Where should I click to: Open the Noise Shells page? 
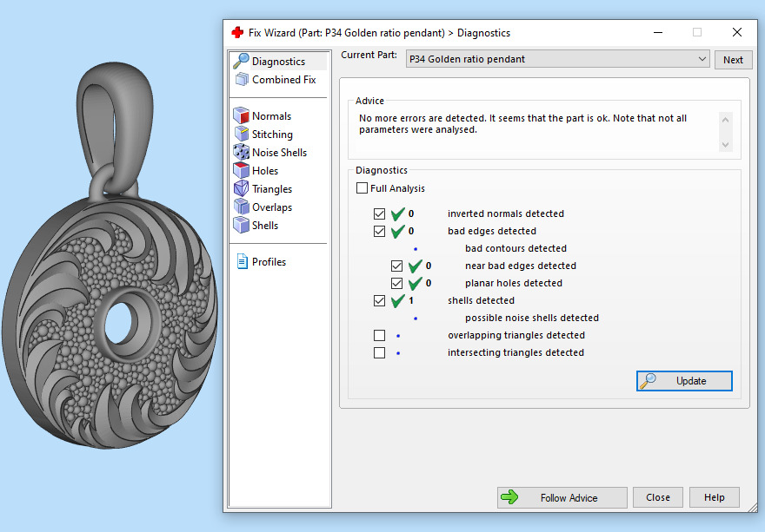[x=279, y=153]
